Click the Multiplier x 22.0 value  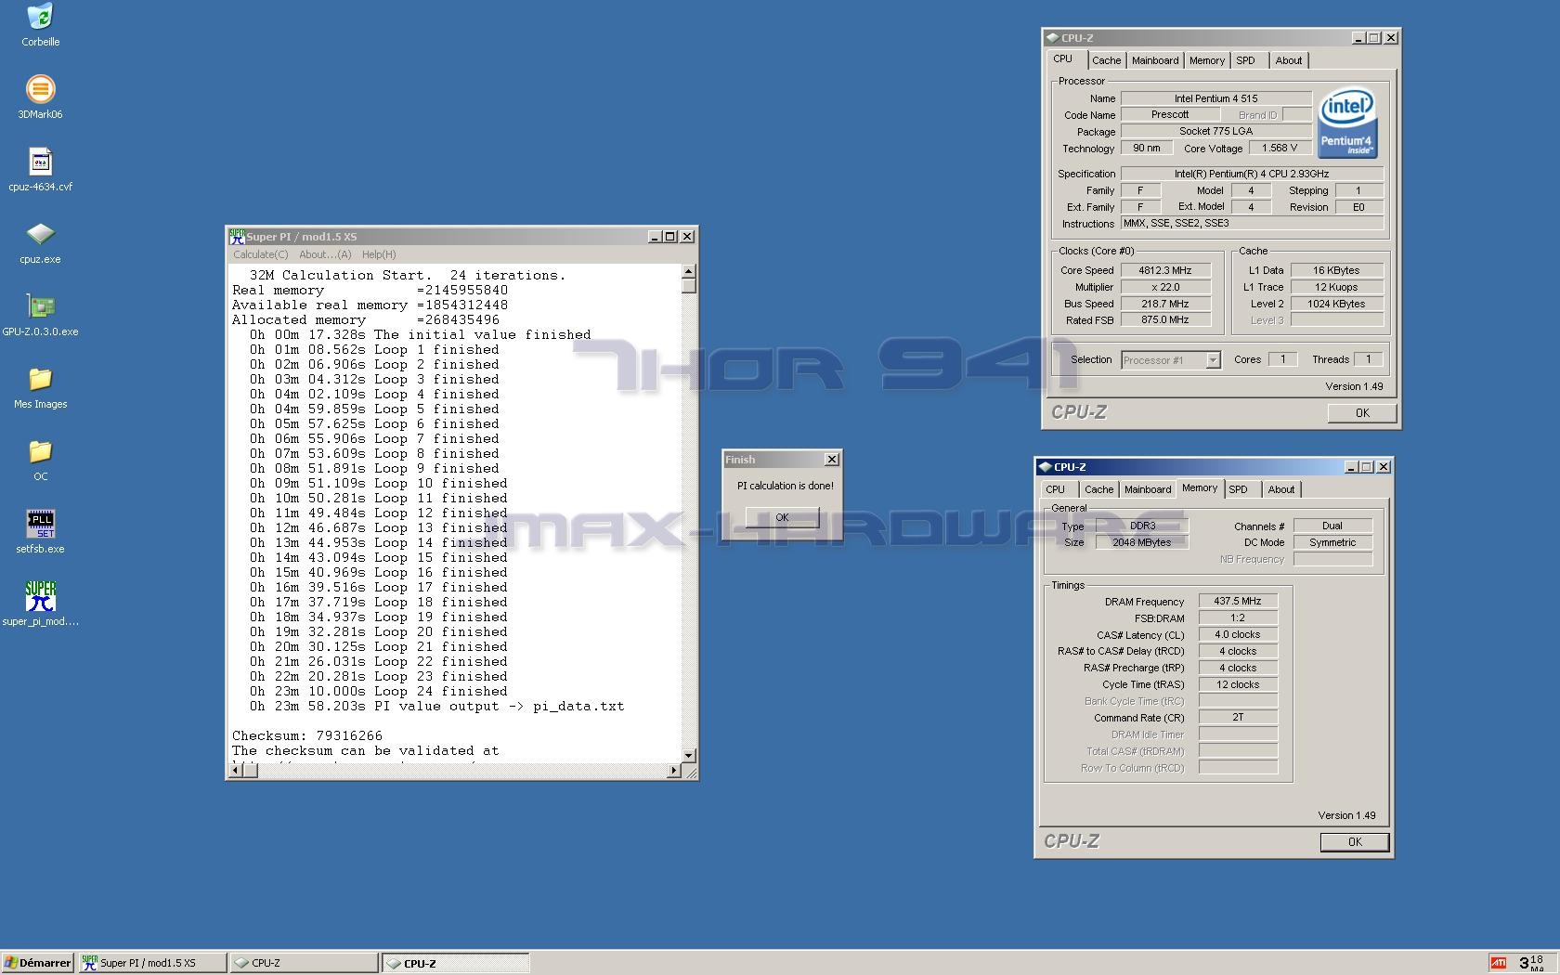1165,287
